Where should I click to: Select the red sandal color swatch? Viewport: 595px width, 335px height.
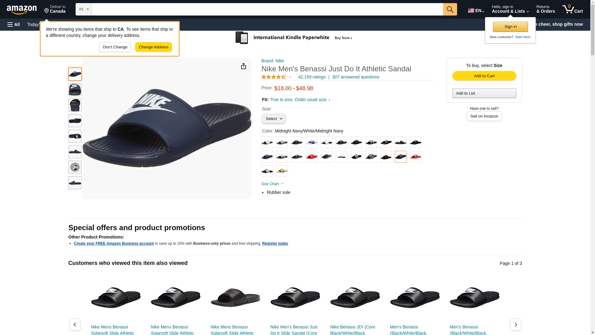[x=311, y=157]
